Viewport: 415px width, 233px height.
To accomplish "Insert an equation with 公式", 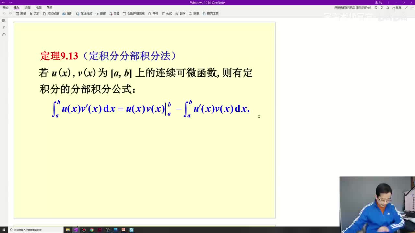I will [x=167, y=14].
